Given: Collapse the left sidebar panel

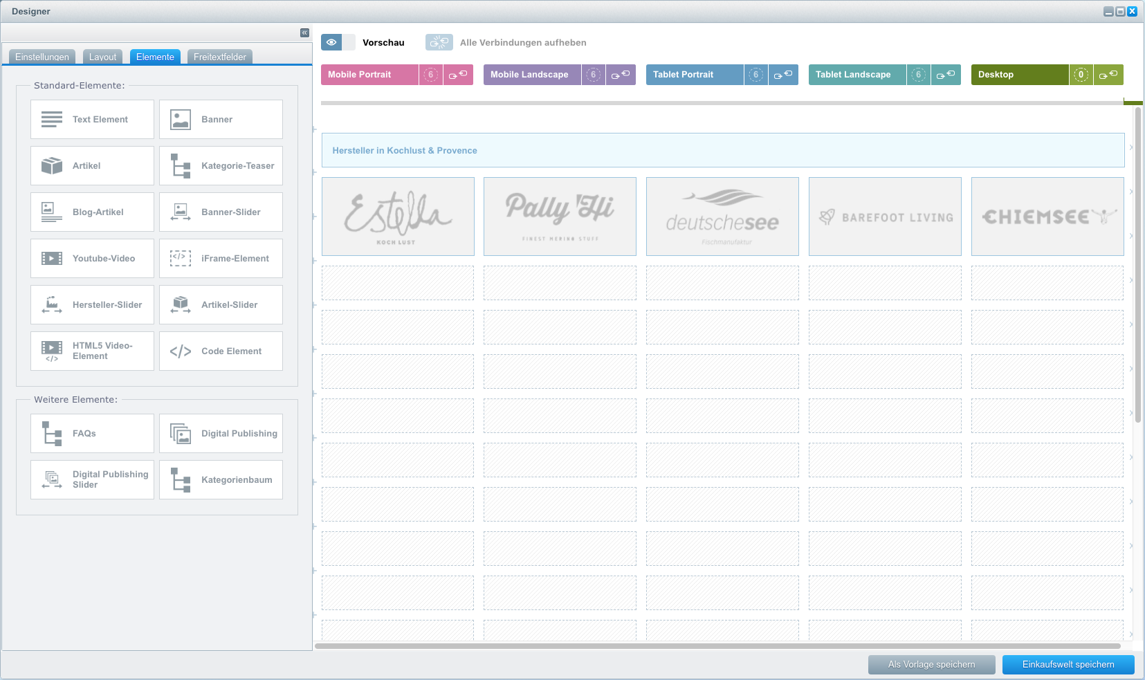Looking at the screenshot, I should pos(304,33).
